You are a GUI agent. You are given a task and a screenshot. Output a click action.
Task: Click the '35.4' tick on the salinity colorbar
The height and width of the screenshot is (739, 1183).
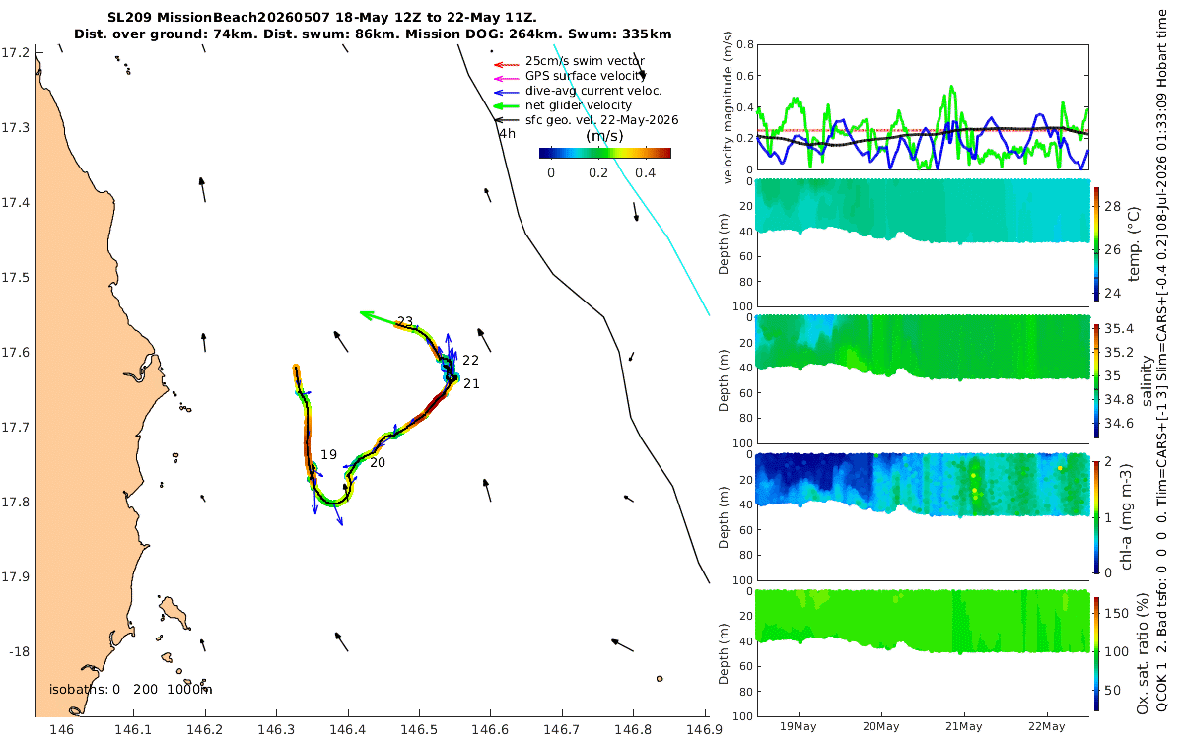point(1118,328)
